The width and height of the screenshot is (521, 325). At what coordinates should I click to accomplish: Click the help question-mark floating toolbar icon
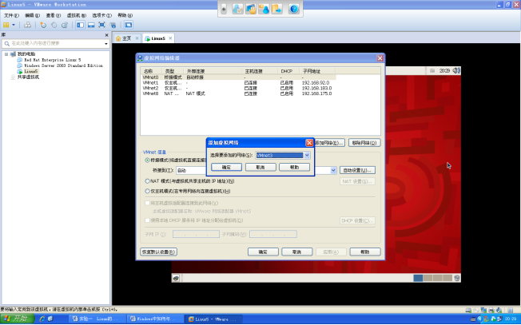pos(294,9)
